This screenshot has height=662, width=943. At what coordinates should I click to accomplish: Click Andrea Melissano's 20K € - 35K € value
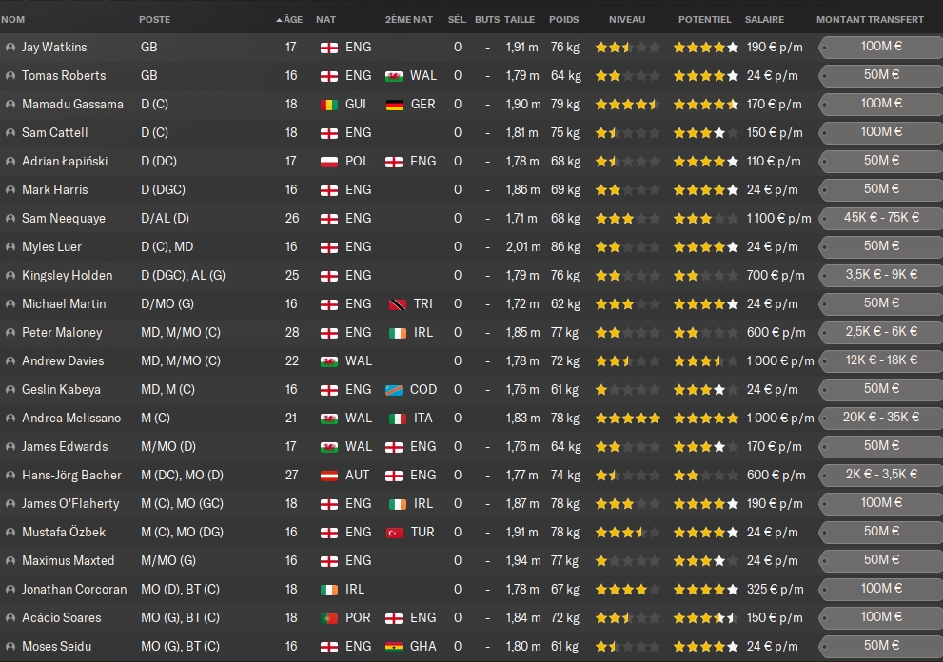881,418
